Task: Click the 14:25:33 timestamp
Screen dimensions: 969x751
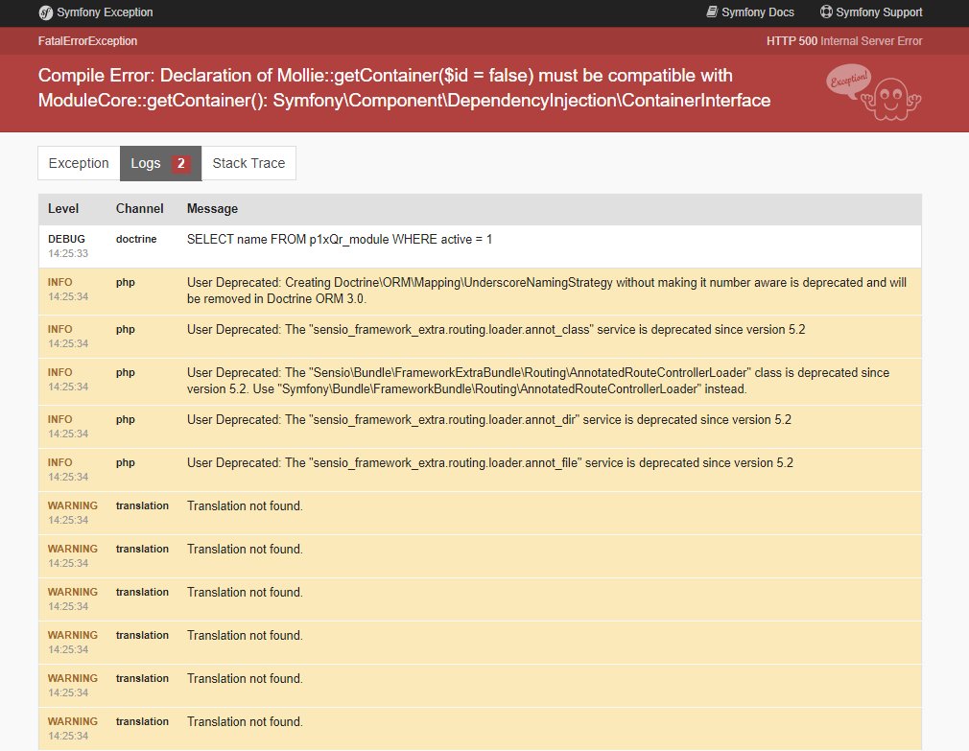Action: (x=68, y=253)
